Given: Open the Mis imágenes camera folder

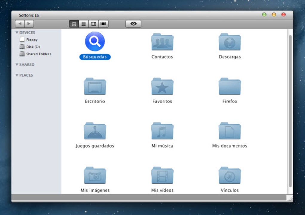Looking at the screenshot, I should point(95,176).
